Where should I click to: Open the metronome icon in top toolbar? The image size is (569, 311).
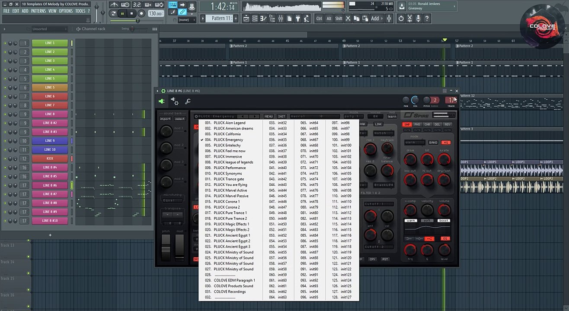[114, 5]
